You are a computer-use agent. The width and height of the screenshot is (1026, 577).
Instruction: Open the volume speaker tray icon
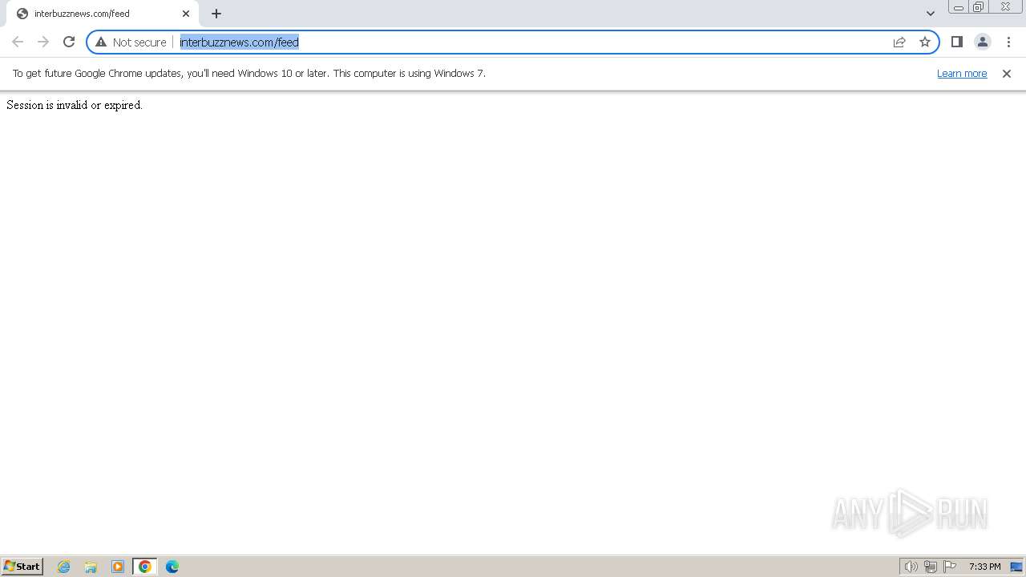click(x=911, y=567)
